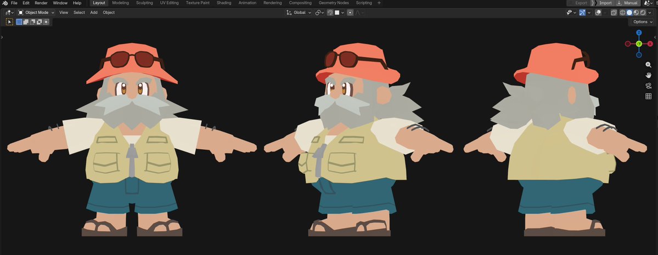Image resolution: width=658 pixels, height=255 pixels.
Task: Open the transform pivot point dropdown
Action: pyautogui.click(x=319, y=13)
